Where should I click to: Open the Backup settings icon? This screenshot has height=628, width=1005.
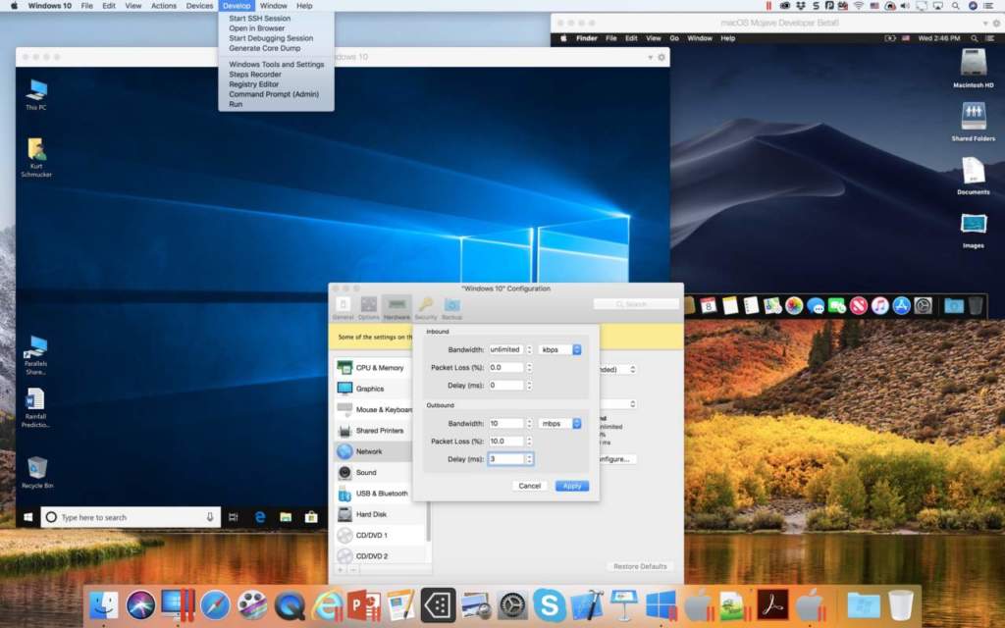451,306
